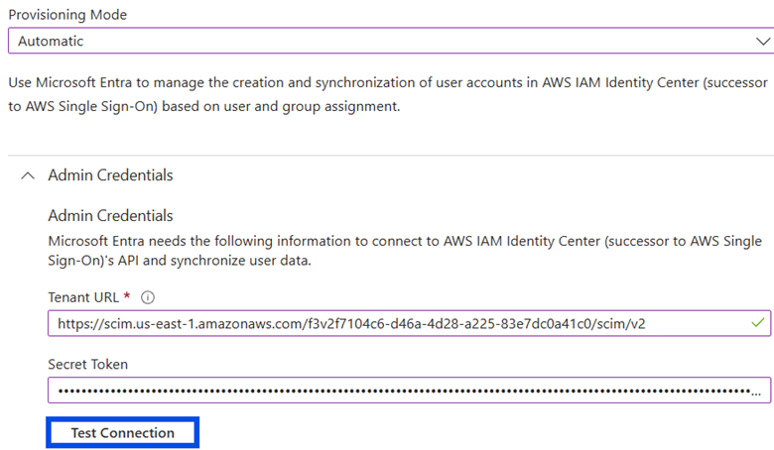Click the description starting 'Use Microsoft Entra to manage'
The width and height of the screenshot is (774, 450).
tap(388, 94)
